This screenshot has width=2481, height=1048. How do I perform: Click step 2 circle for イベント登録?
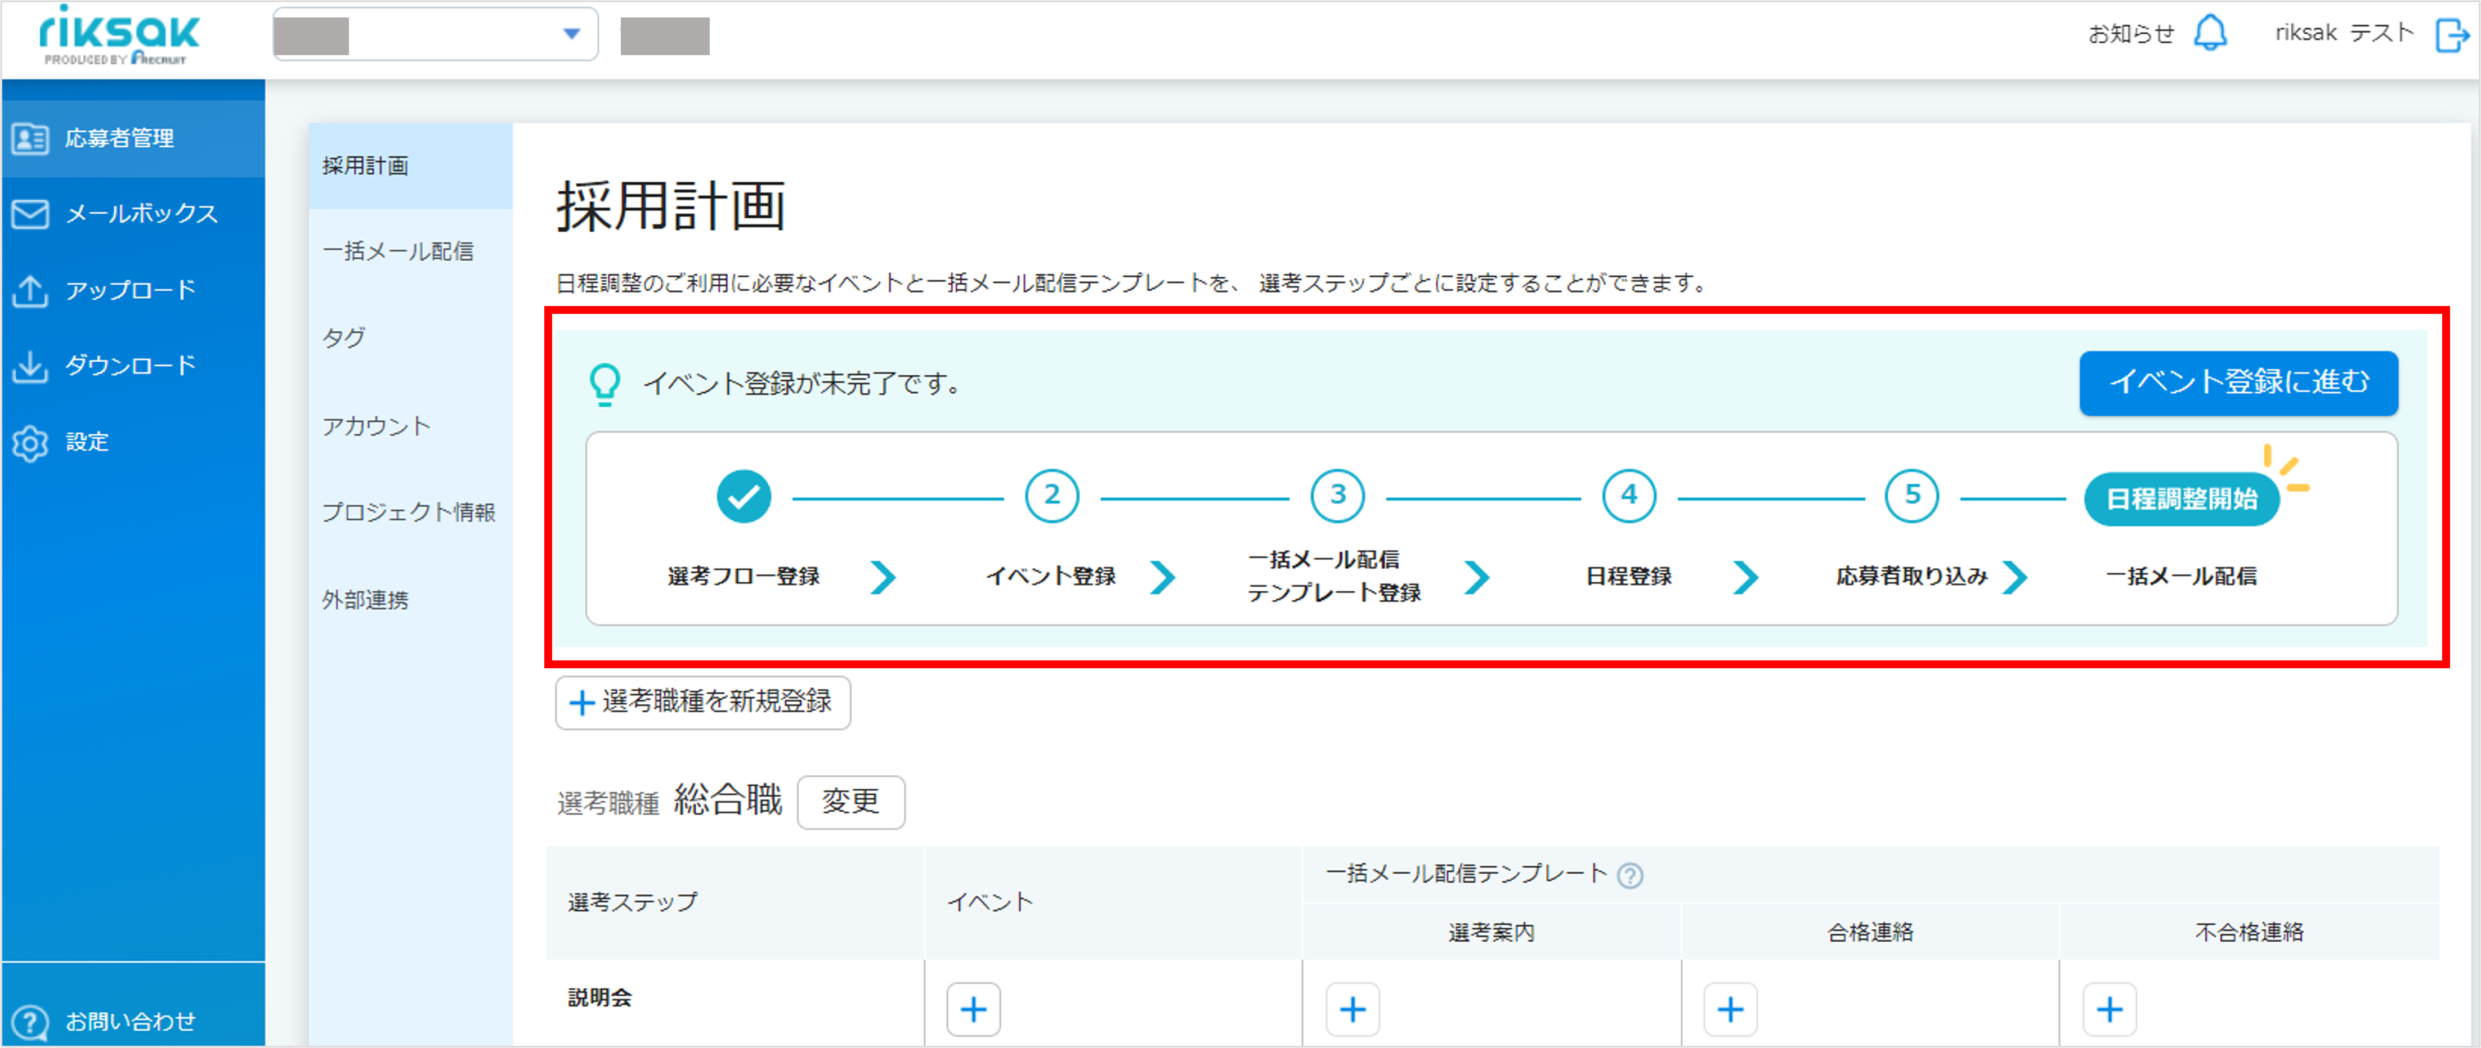1052,497
